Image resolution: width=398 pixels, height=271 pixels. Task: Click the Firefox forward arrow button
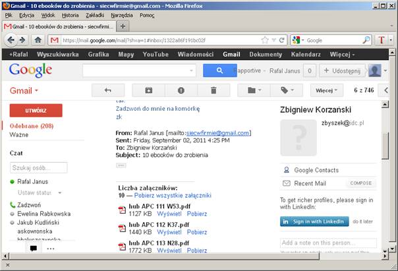point(22,40)
